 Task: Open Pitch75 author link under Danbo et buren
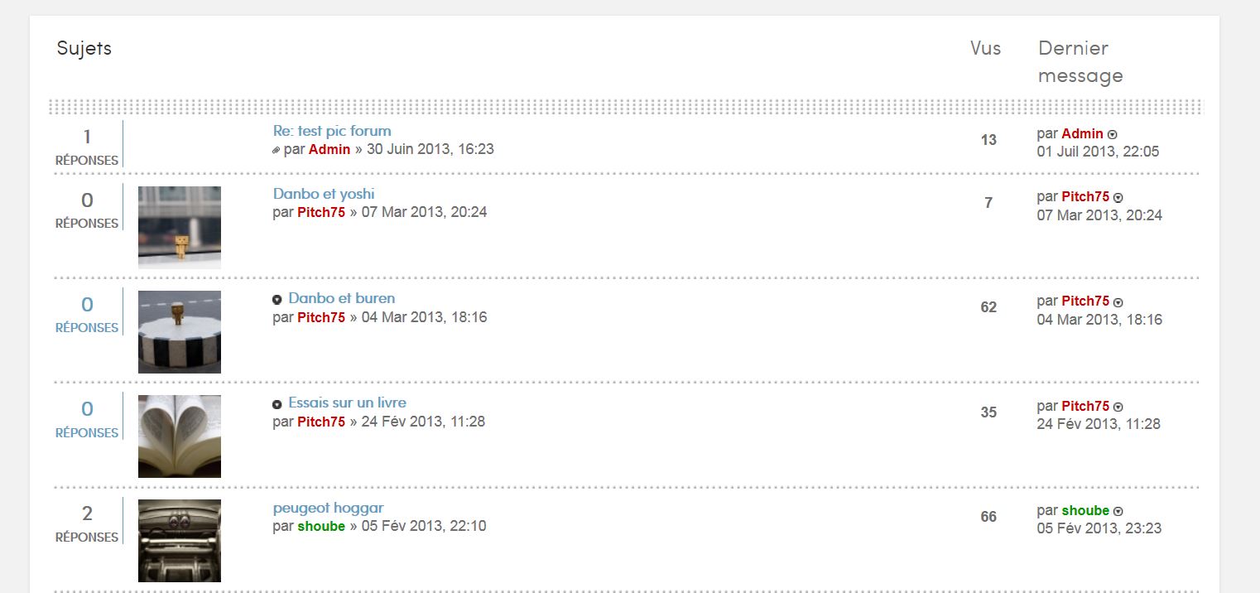pyautogui.click(x=321, y=317)
